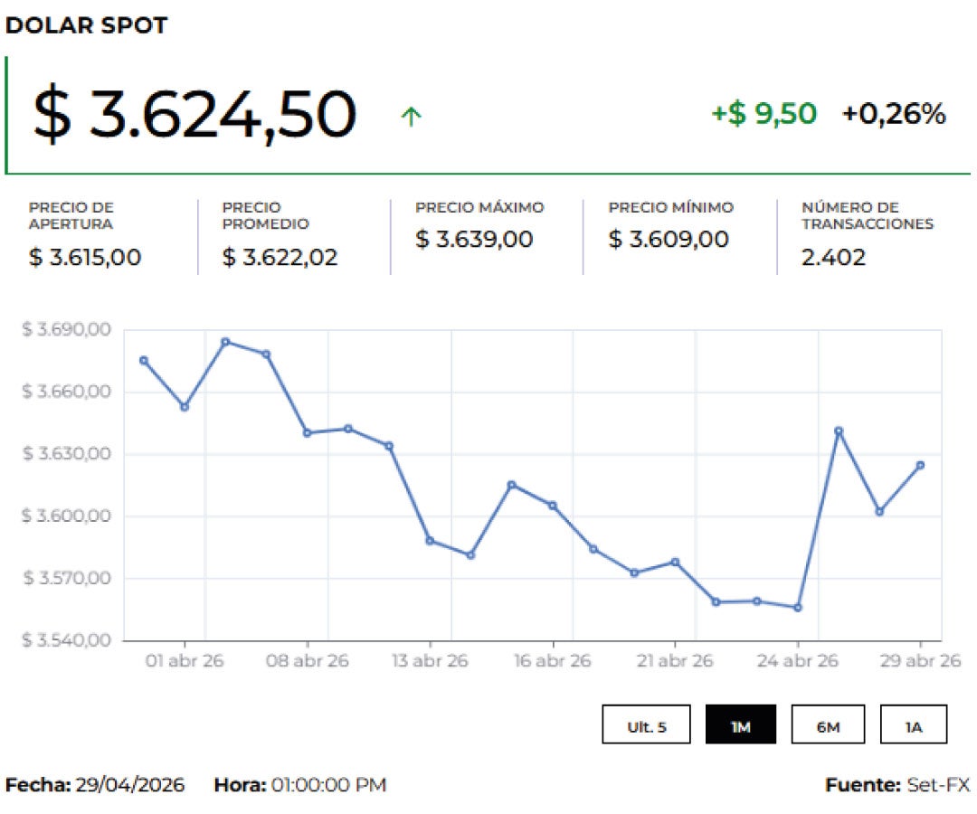Click the lowest data point above 24 abr 26
The image size is (977, 814).
pos(797,608)
